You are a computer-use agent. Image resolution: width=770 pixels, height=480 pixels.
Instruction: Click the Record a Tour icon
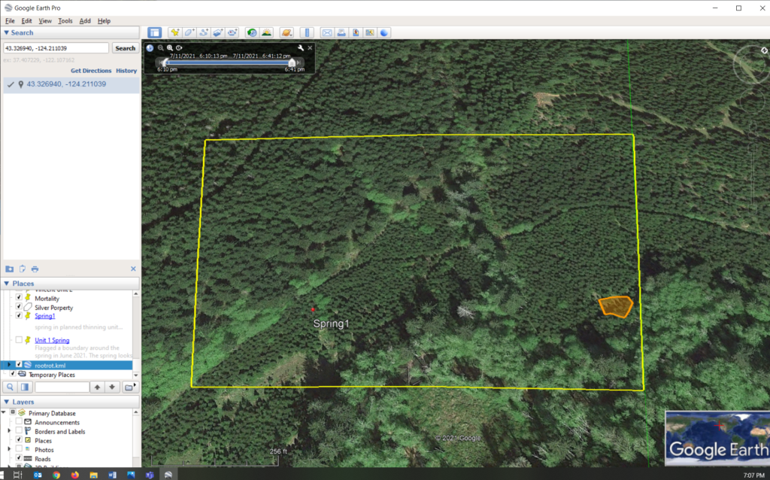click(x=232, y=32)
